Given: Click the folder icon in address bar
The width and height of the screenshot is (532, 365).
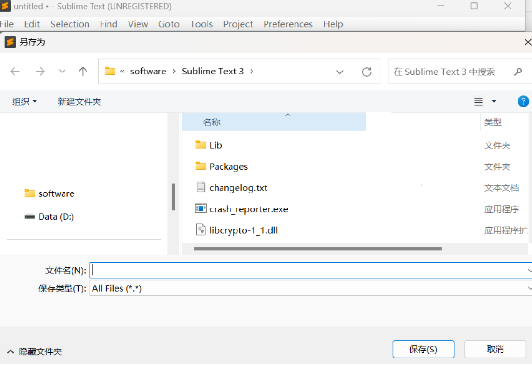Looking at the screenshot, I should [110, 71].
